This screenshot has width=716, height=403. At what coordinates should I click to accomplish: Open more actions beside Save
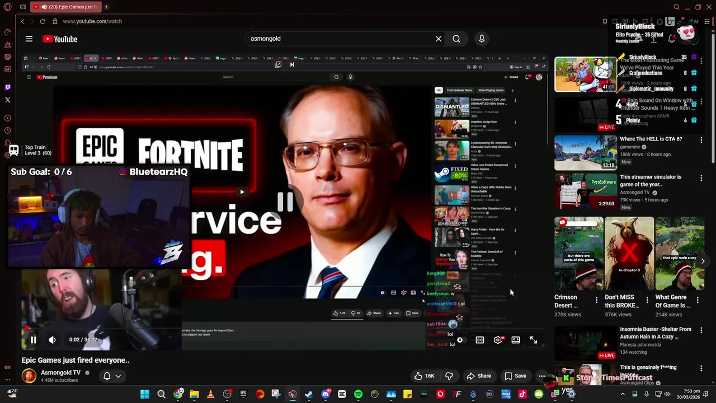[541, 376]
